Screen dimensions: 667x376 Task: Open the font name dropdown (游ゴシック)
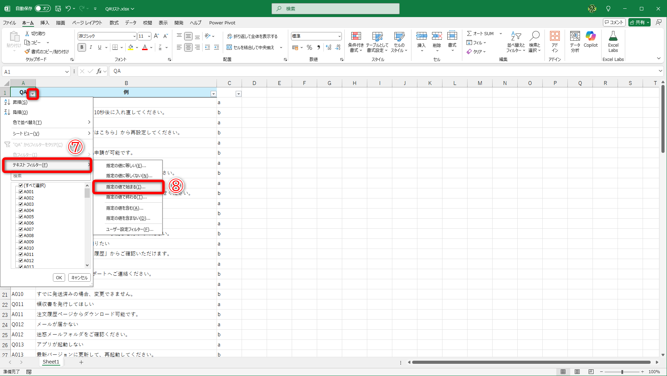134,36
